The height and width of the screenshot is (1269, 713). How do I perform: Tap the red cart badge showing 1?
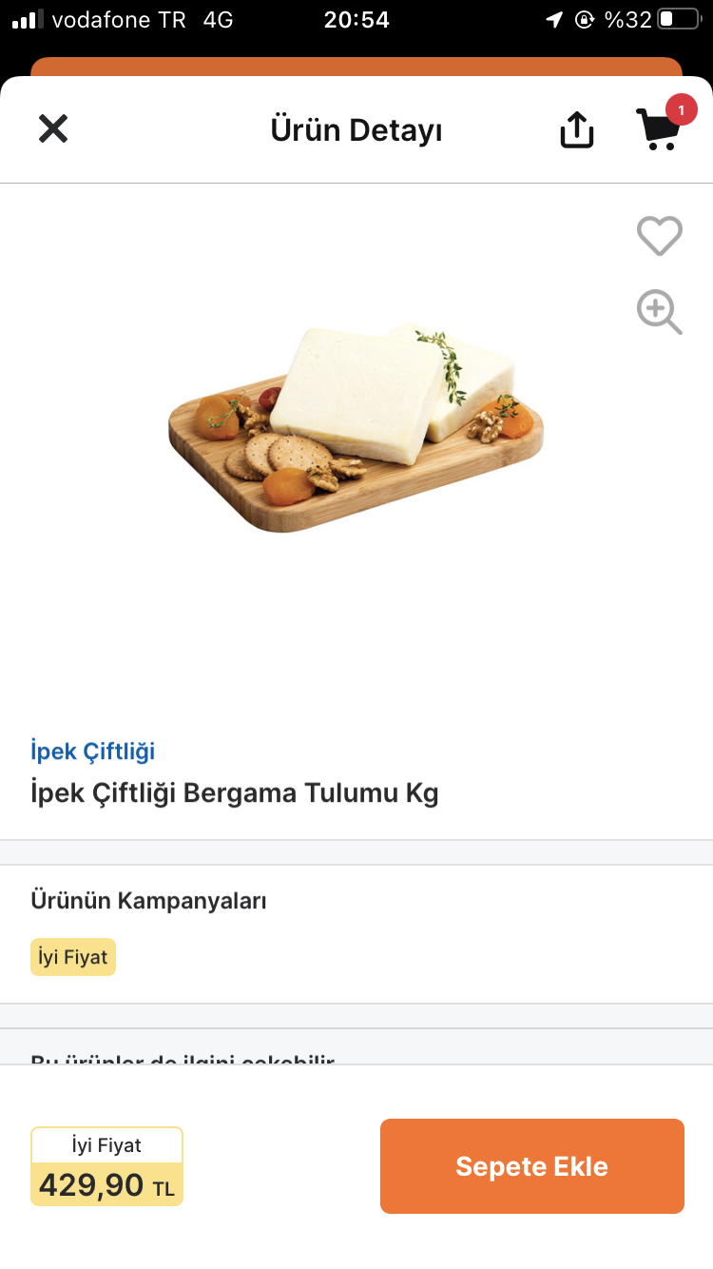[681, 110]
